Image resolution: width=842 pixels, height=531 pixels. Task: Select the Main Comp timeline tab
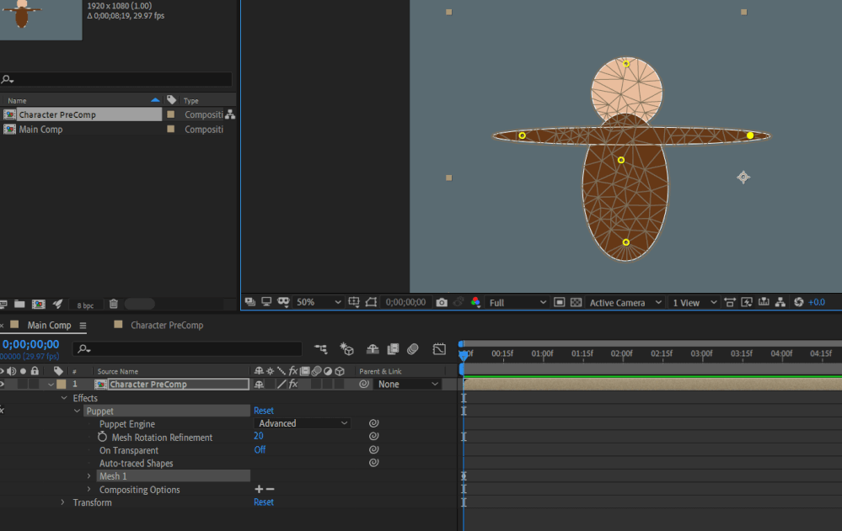49,326
